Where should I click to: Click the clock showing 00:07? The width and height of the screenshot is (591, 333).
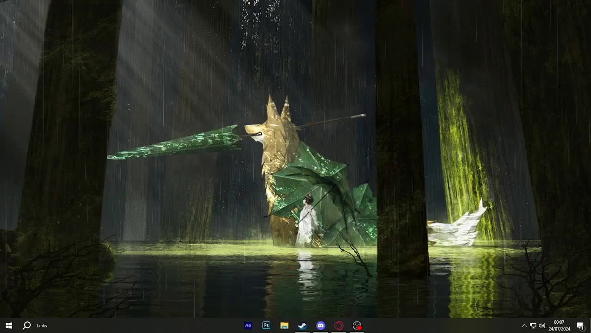[x=559, y=322]
